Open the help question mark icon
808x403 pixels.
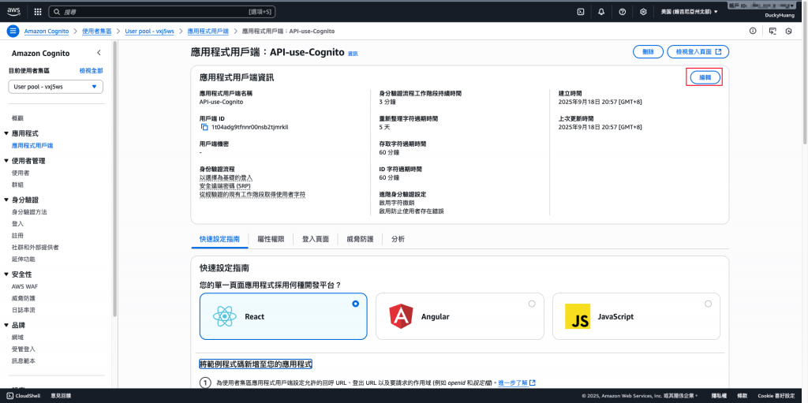[622, 11]
